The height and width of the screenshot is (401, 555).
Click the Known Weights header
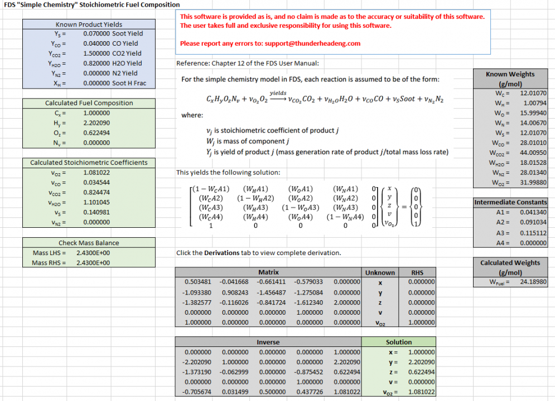(x=510, y=74)
